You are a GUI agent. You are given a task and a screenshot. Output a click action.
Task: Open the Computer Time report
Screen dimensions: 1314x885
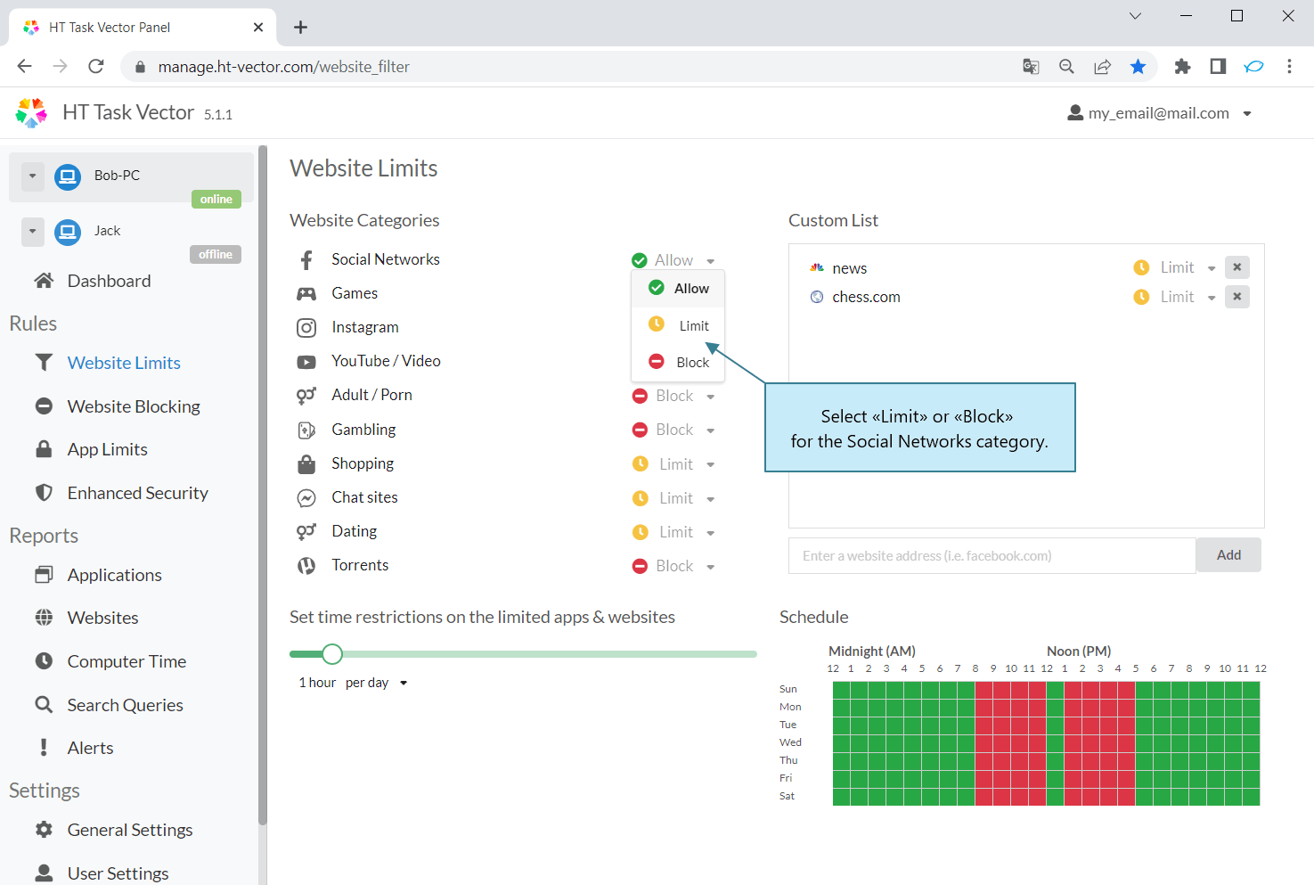127,661
